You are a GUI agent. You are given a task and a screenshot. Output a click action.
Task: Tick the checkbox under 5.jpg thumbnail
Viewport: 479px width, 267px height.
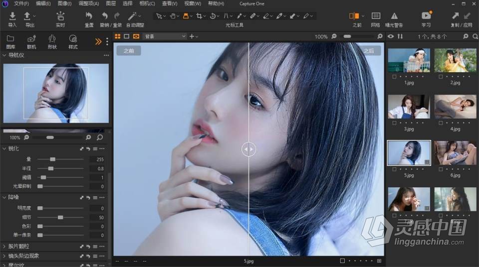point(394,169)
